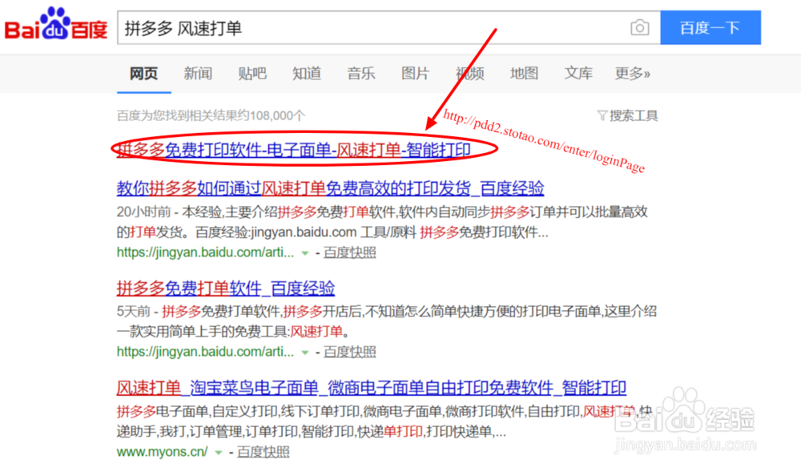Click snippet starting 拼多多电子面单,自定义打印
801x472 pixels.
click(x=384, y=422)
